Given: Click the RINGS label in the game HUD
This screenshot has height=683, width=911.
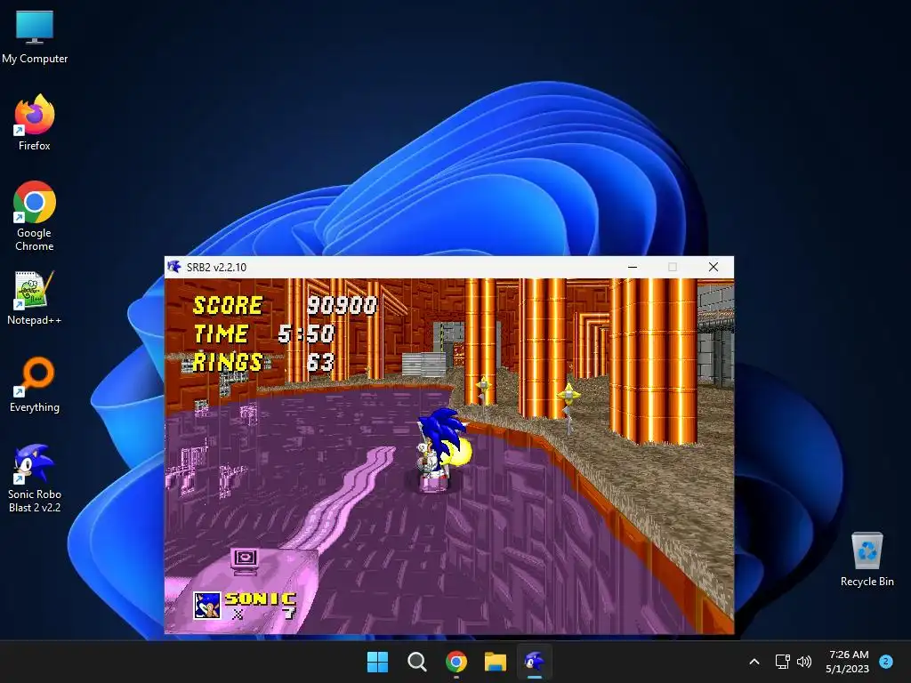Looking at the screenshot, I should [x=227, y=363].
